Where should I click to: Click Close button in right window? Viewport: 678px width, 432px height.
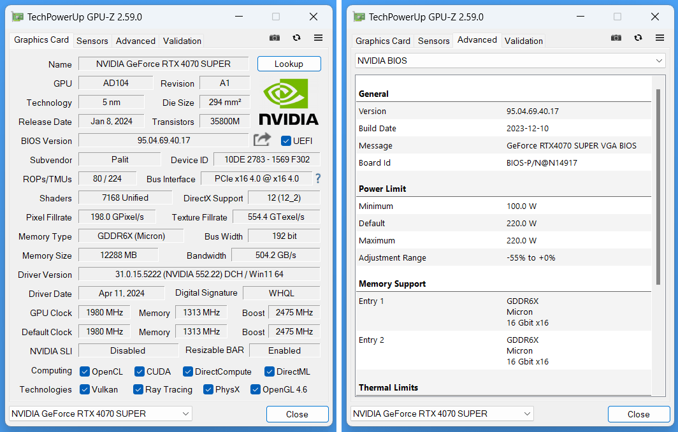pos(638,414)
